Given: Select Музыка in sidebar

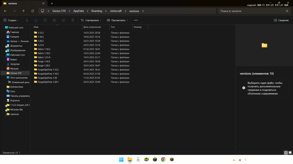Looking at the screenshot, I should pyautogui.click(x=14, y=68).
